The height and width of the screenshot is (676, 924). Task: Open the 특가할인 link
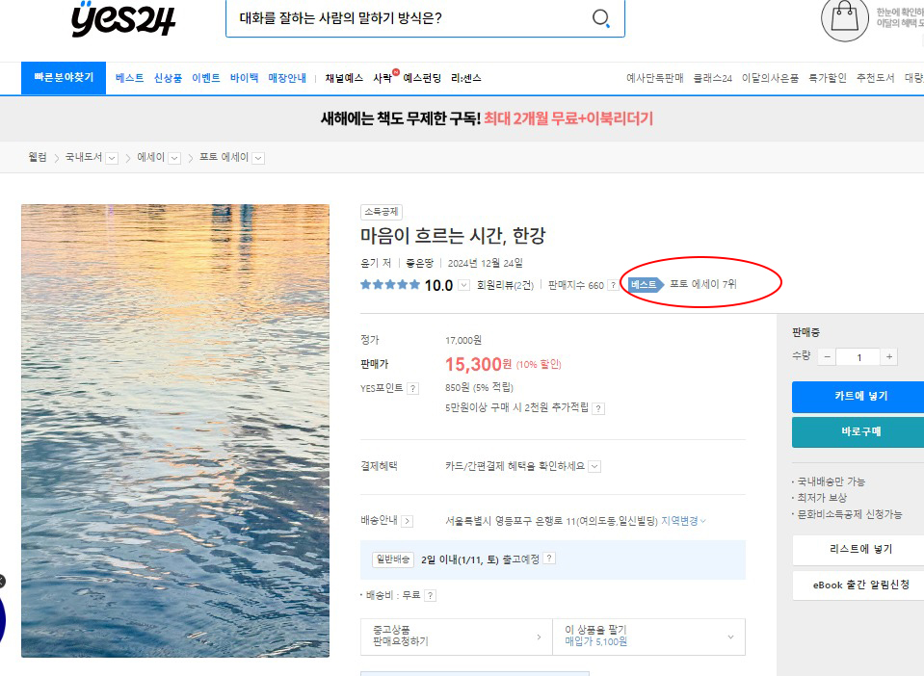tap(828, 78)
